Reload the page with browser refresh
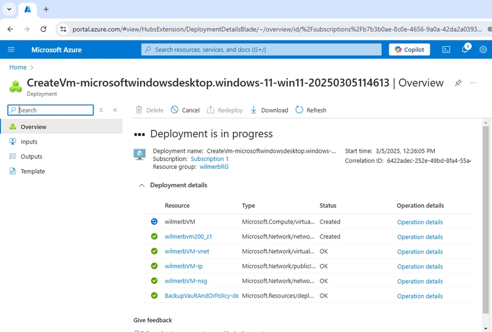 (43, 29)
